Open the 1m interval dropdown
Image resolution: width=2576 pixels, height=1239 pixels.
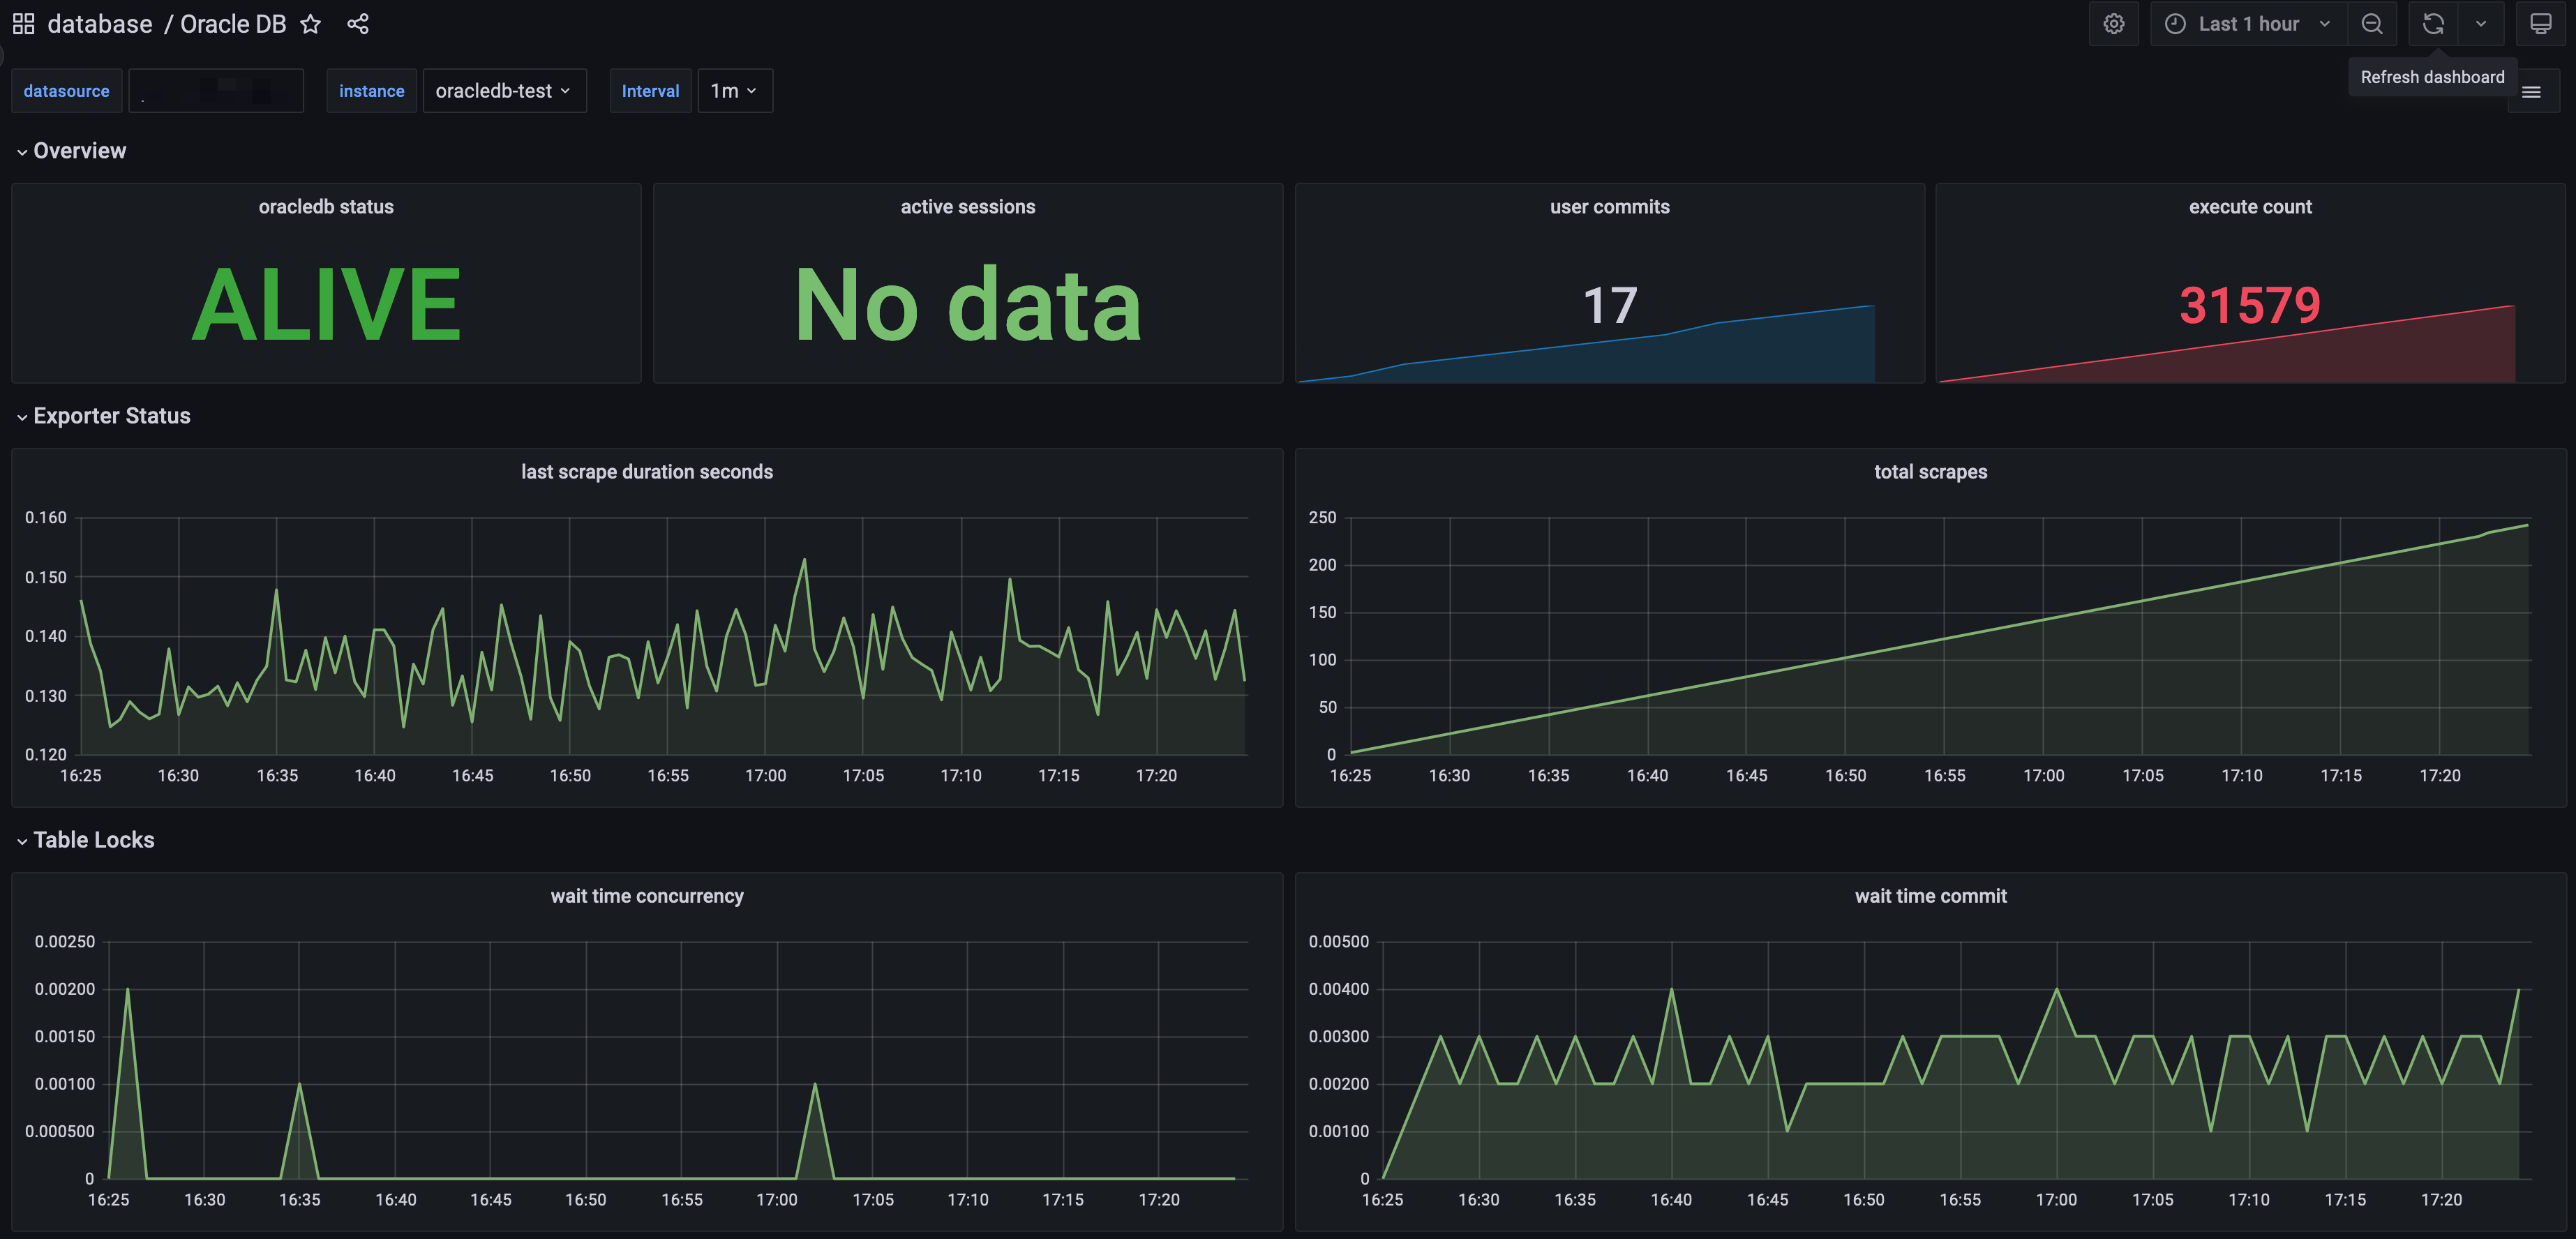click(734, 91)
